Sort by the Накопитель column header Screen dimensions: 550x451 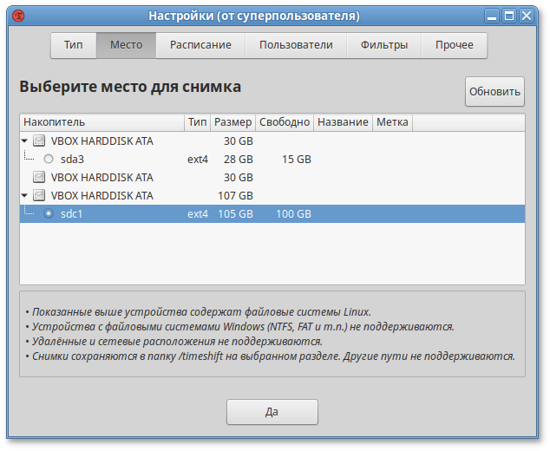(x=102, y=122)
